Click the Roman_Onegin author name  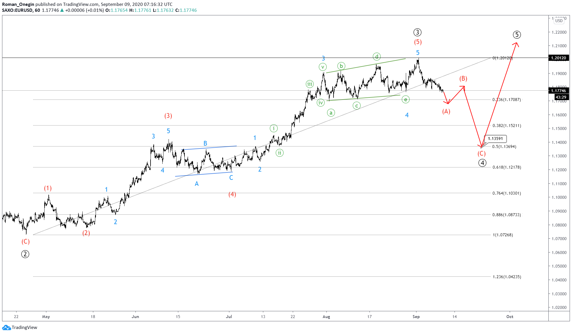pos(18,4)
